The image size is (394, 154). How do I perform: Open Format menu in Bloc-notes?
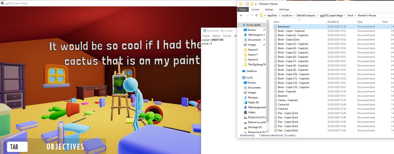[227, 36]
